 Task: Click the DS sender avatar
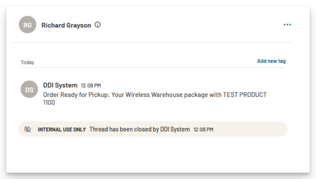pyautogui.click(x=29, y=89)
